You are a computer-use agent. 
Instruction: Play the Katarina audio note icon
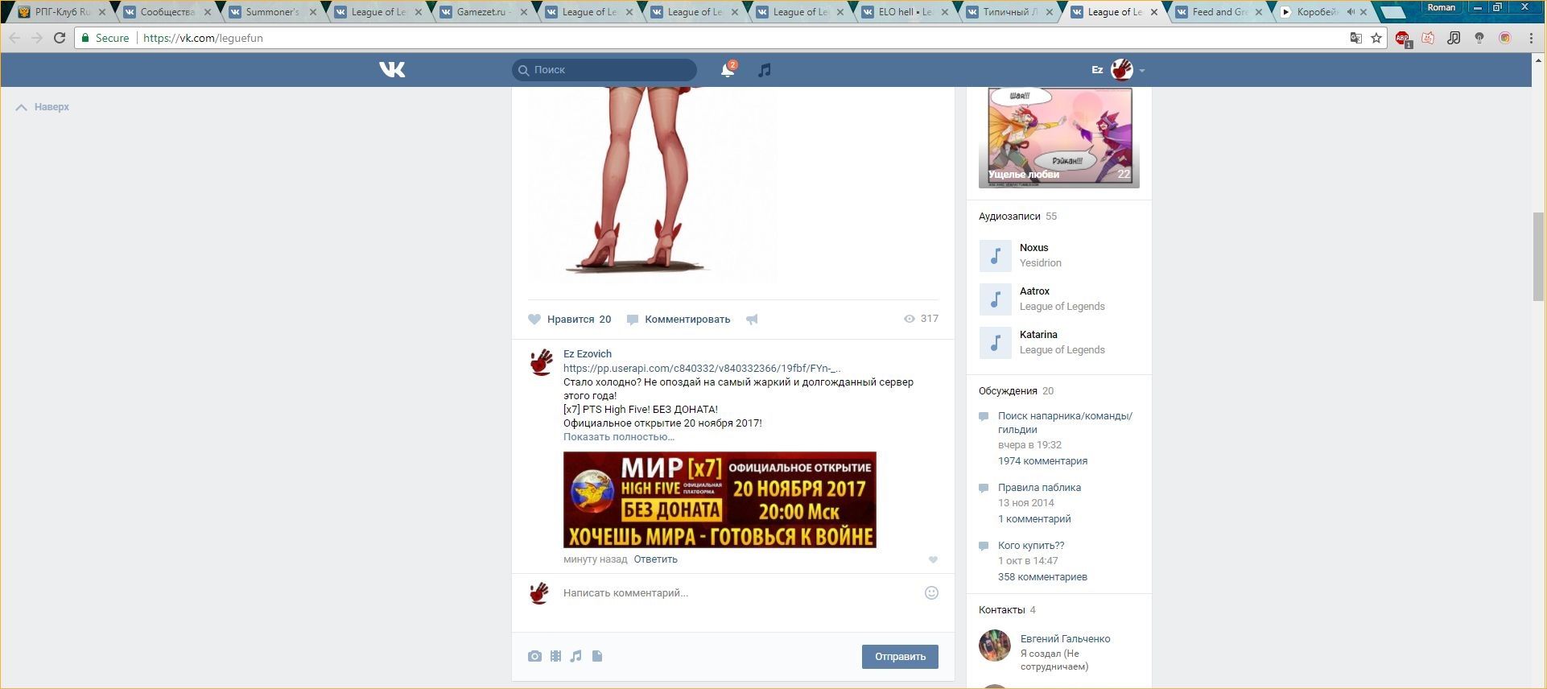[995, 343]
